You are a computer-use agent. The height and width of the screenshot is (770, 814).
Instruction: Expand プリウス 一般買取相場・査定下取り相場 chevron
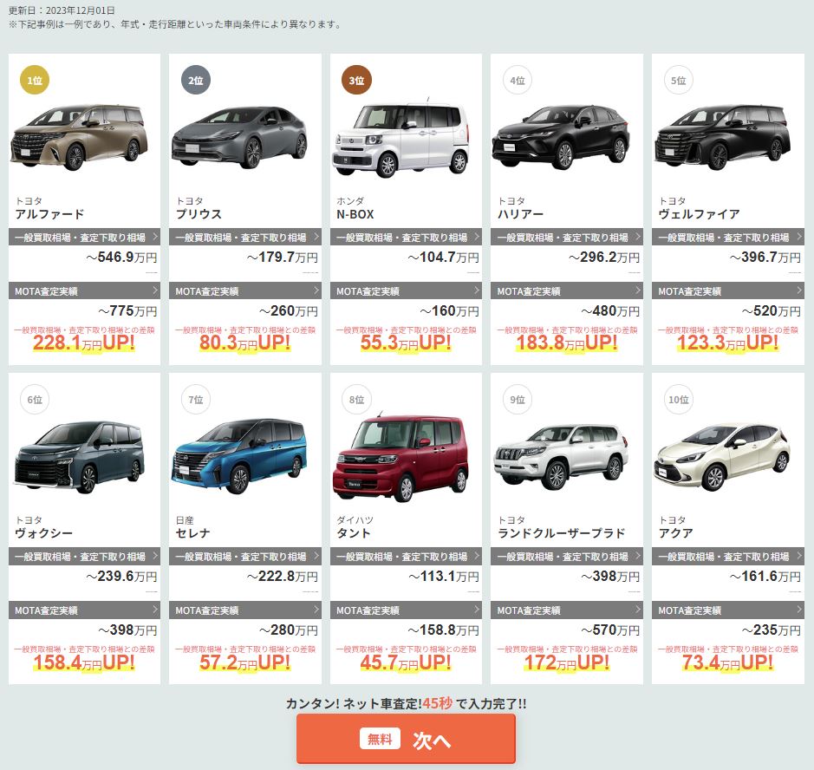316,237
